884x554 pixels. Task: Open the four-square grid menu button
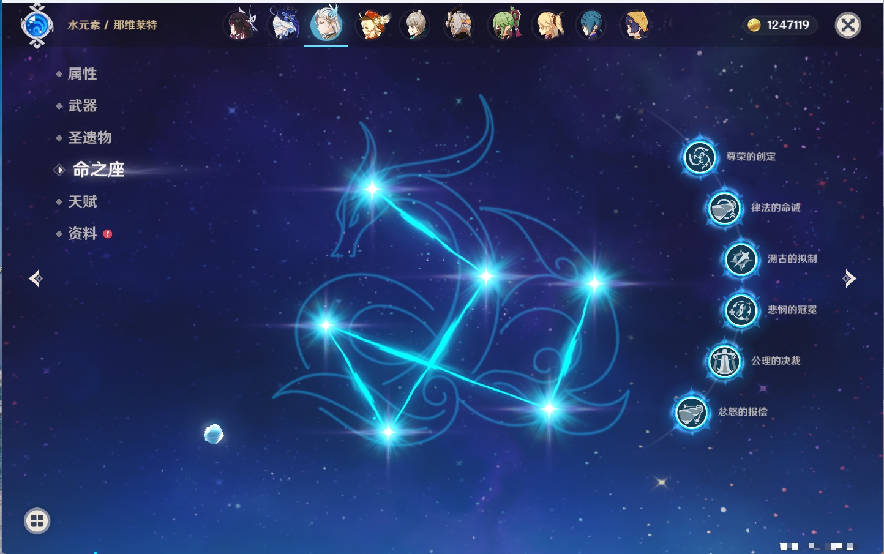pyautogui.click(x=37, y=521)
